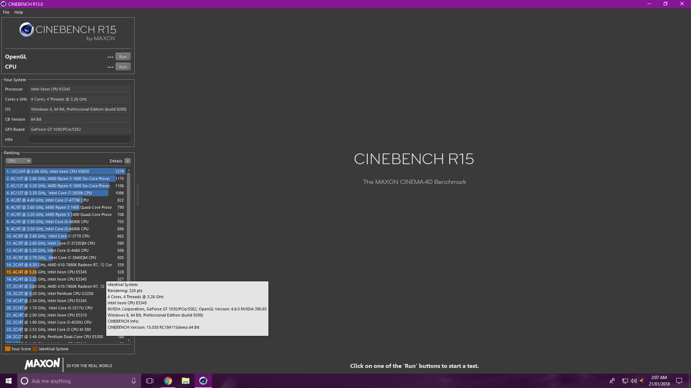Open the Action Center notifications icon
The image size is (691, 388).
(679, 381)
